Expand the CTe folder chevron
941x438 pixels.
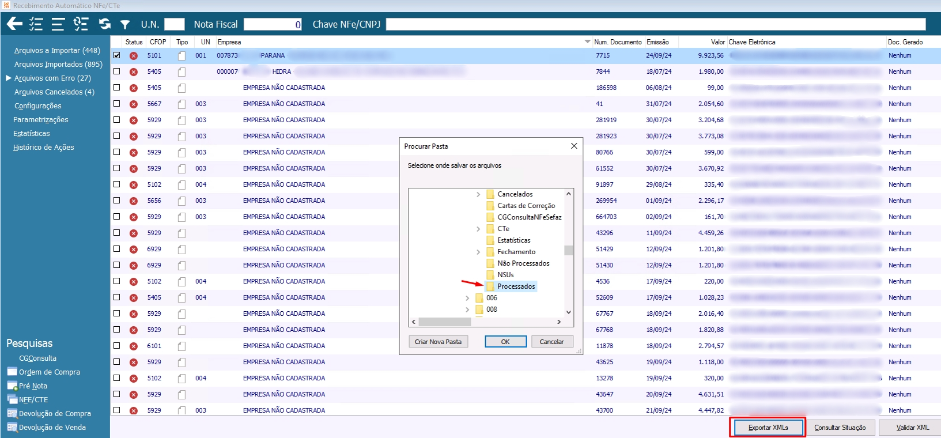pos(478,229)
